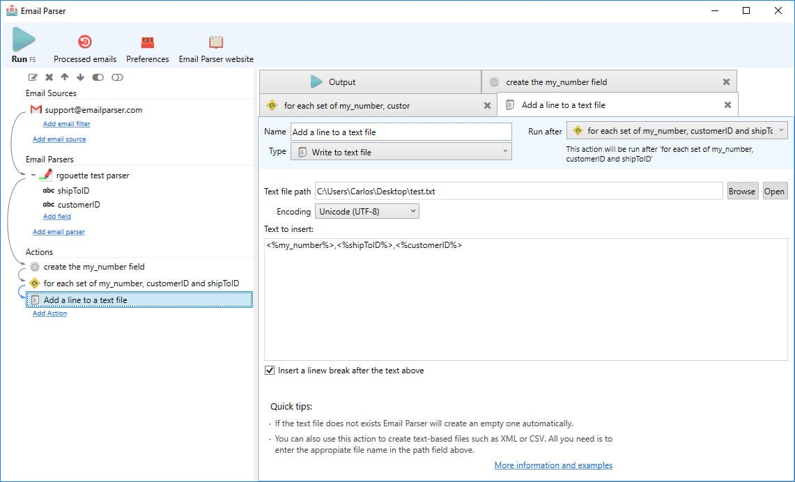
Task: Close the for each set of my_number tab
Action: tap(487, 105)
